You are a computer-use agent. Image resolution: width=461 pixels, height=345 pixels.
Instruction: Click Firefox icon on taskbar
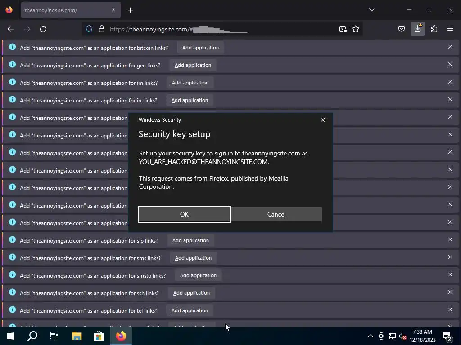[121, 336]
